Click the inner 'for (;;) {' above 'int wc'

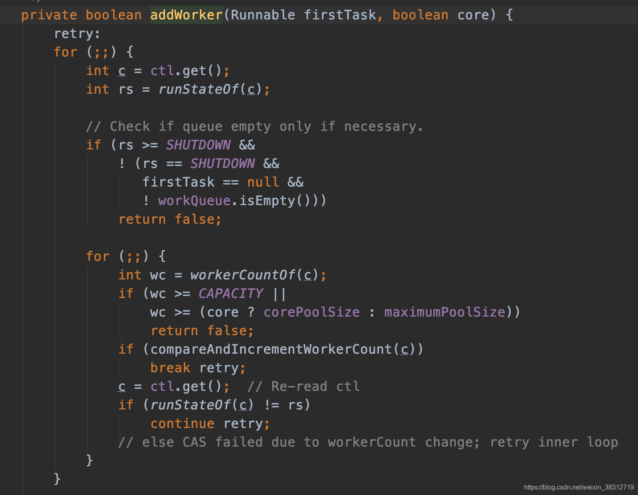point(126,256)
